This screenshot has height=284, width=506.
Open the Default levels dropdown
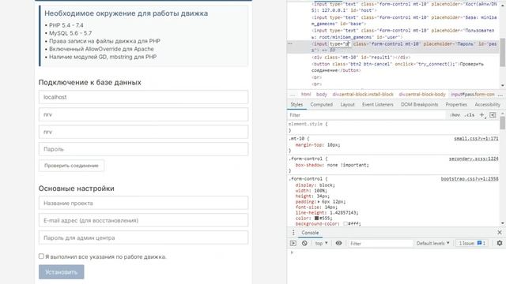432,244
